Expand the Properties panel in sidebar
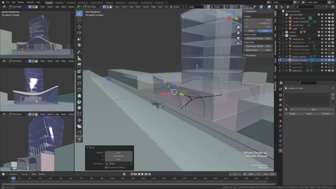This screenshot has width=336, height=189. click(x=244, y=55)
